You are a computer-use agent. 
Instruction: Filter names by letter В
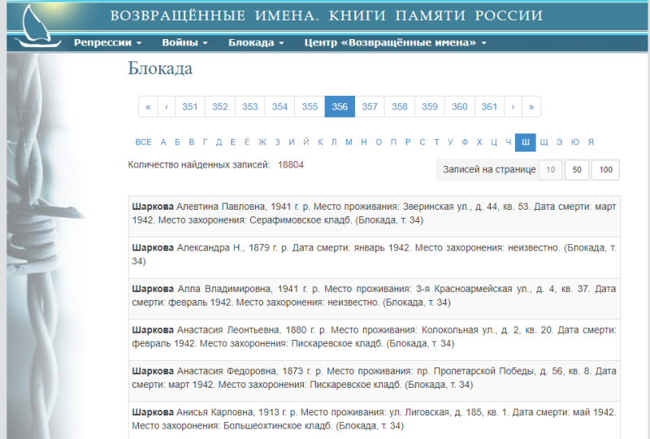pyautogui.click(x=192, y=142)
